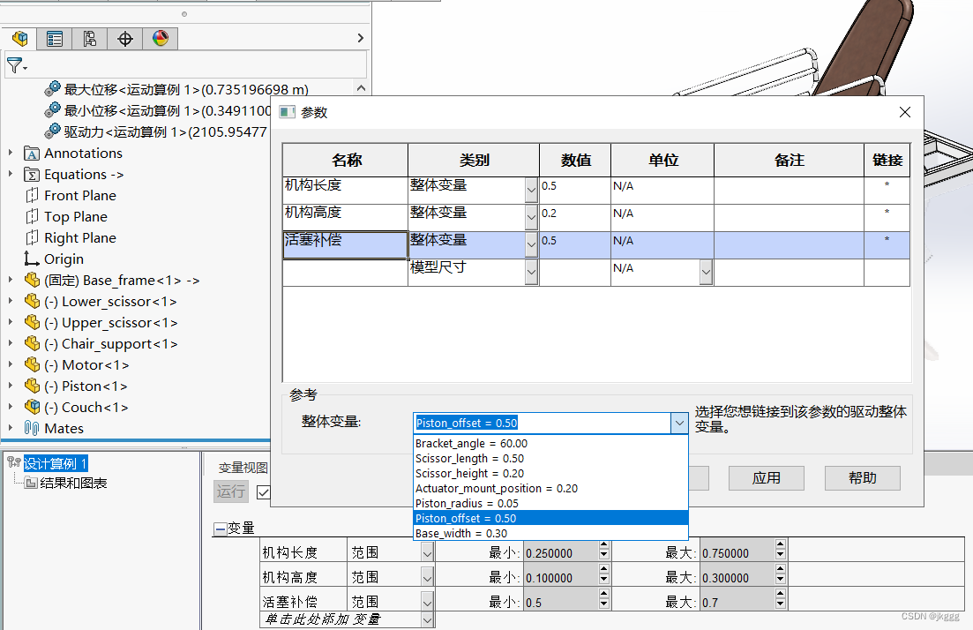Expand the Mates tree node
Viewport: 973px width, 630px height.
click(x=11, y=428)
